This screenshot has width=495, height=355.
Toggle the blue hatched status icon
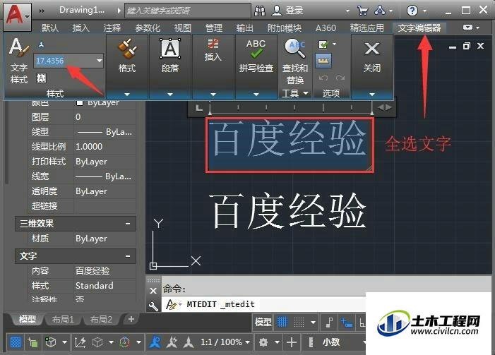pos(16,342)
